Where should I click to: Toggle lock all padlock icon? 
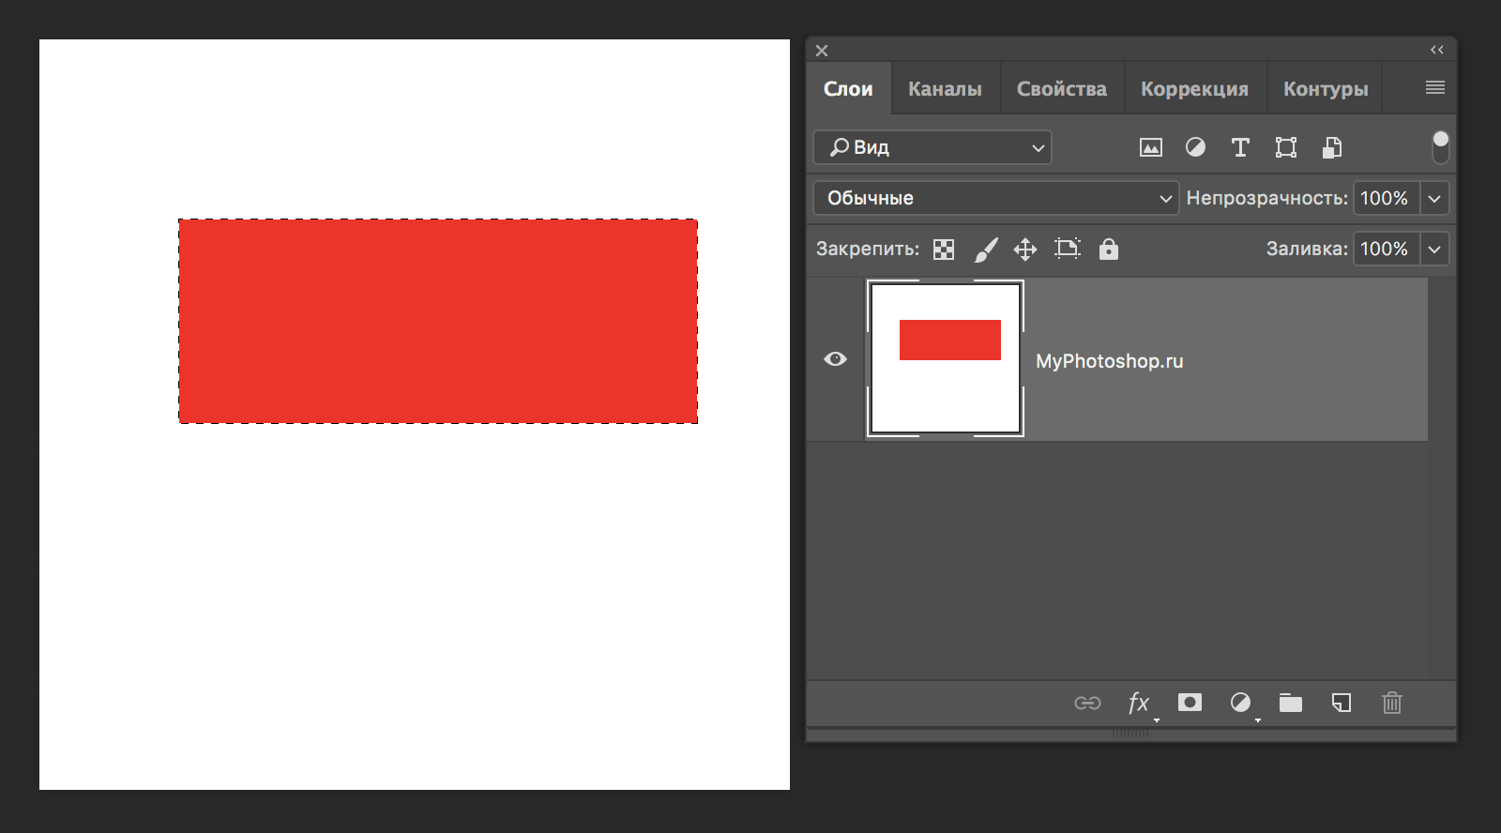pos(1109,249)
